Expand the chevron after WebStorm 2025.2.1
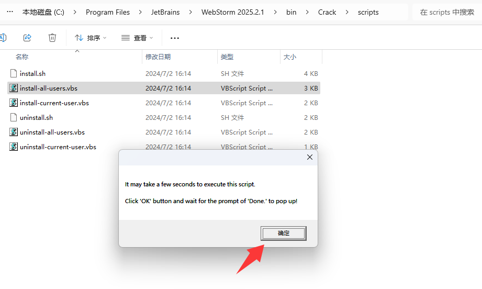482x289 pixels. tap(275, 12)
